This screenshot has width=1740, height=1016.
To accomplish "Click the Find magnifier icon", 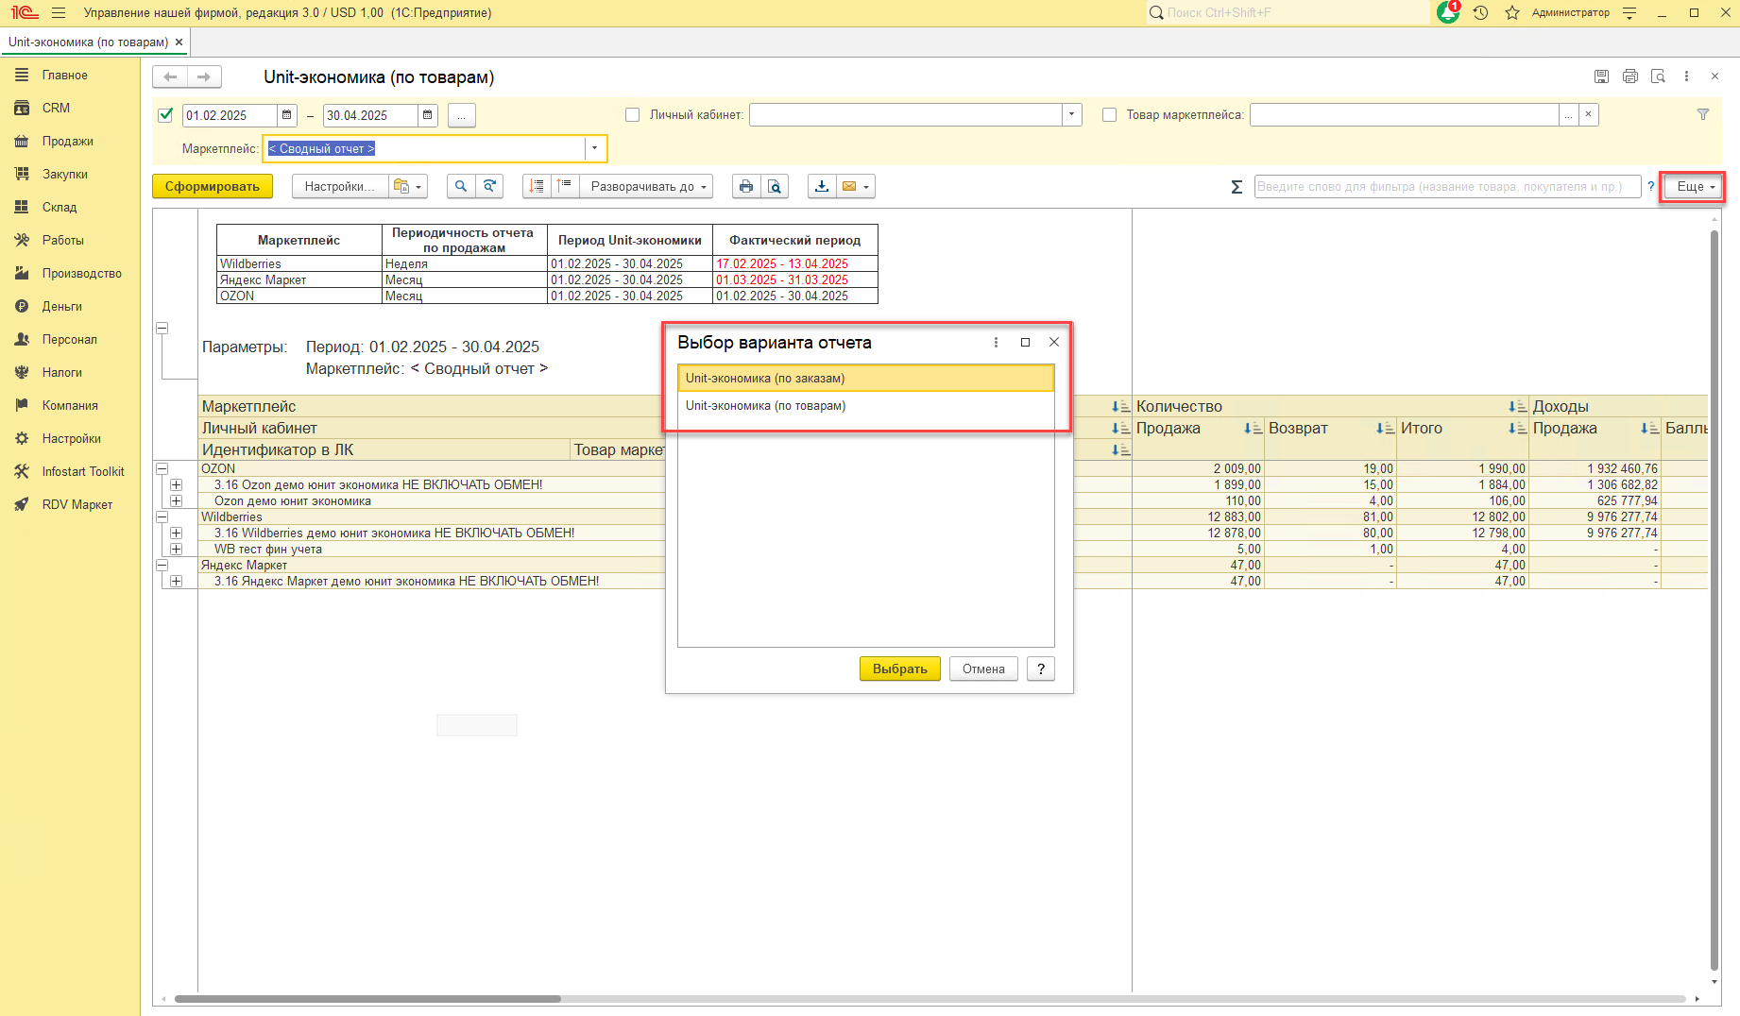I will 461,187.
